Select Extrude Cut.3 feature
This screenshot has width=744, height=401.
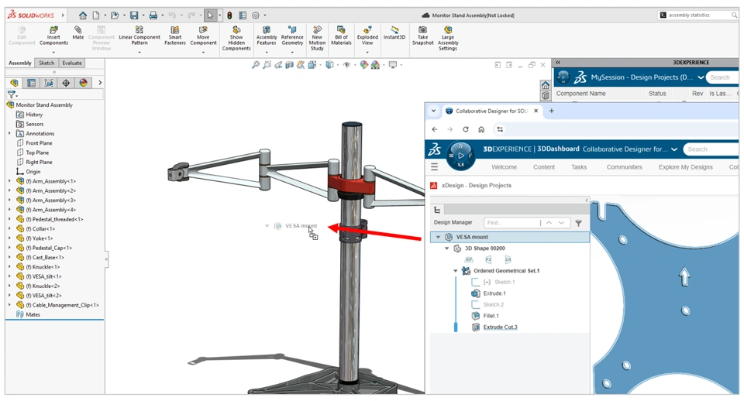click(x=500, y=327)
